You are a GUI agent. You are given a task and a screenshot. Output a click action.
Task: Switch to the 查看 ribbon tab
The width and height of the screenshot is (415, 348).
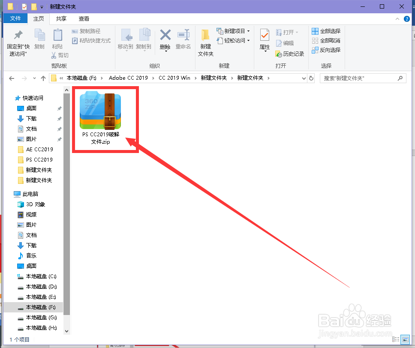click(x=84, y=18)
